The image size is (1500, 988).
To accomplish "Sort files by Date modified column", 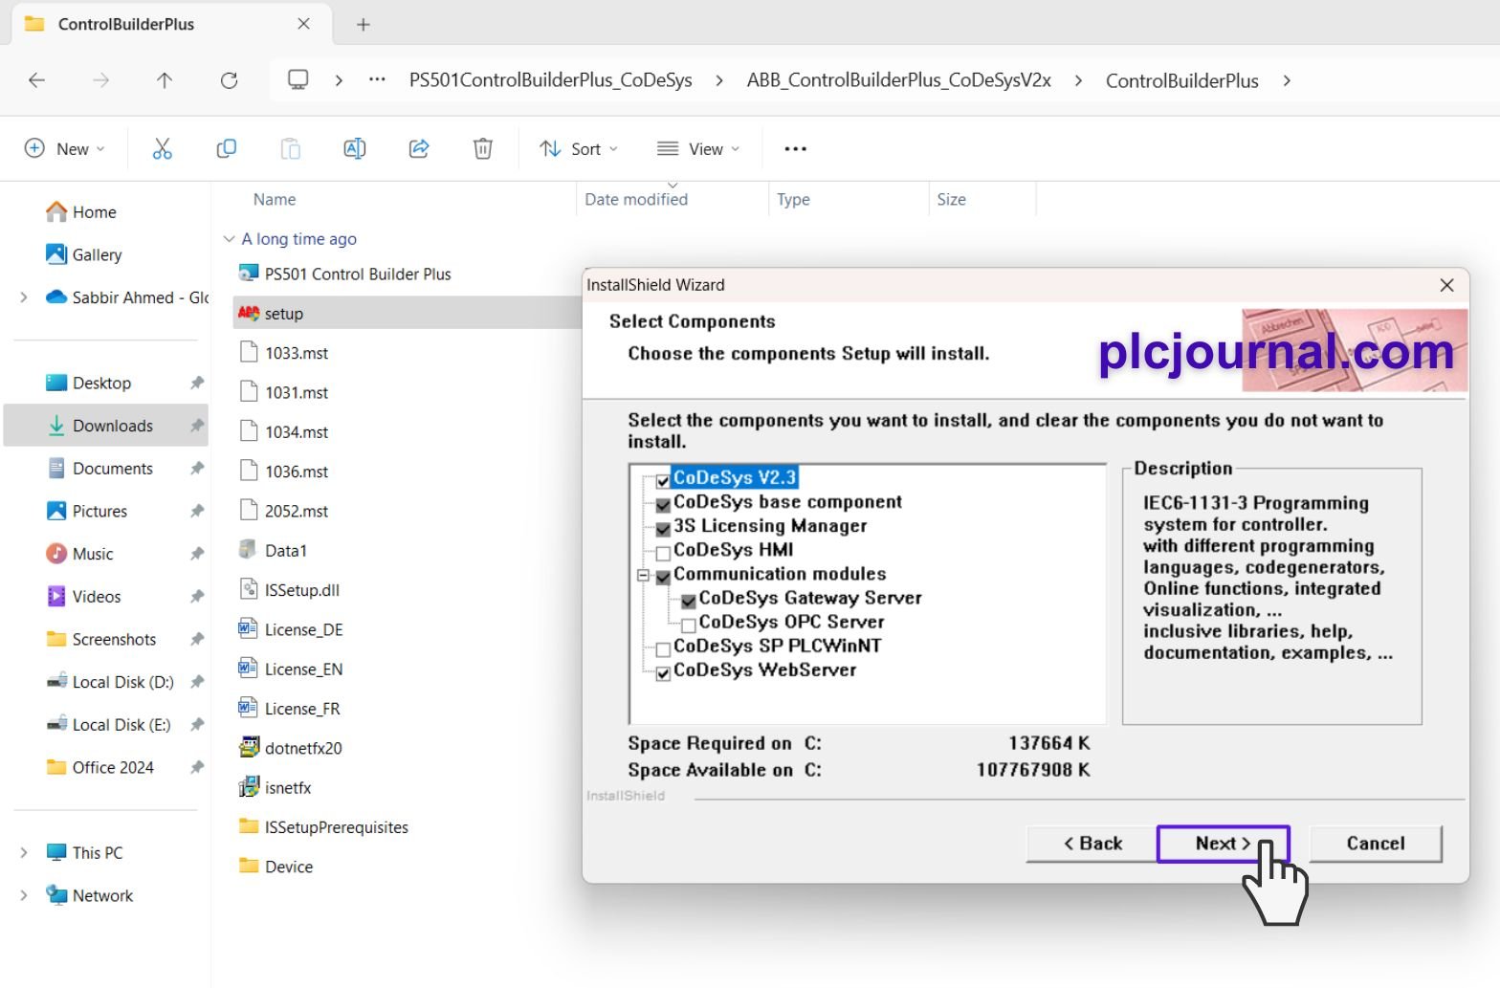I will [636, 199].
